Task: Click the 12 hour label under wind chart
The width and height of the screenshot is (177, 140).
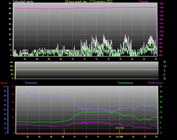Action: [x=84, y=59]
